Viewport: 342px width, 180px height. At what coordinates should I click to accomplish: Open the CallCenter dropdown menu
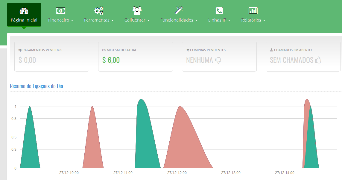[x=137, y=20]
